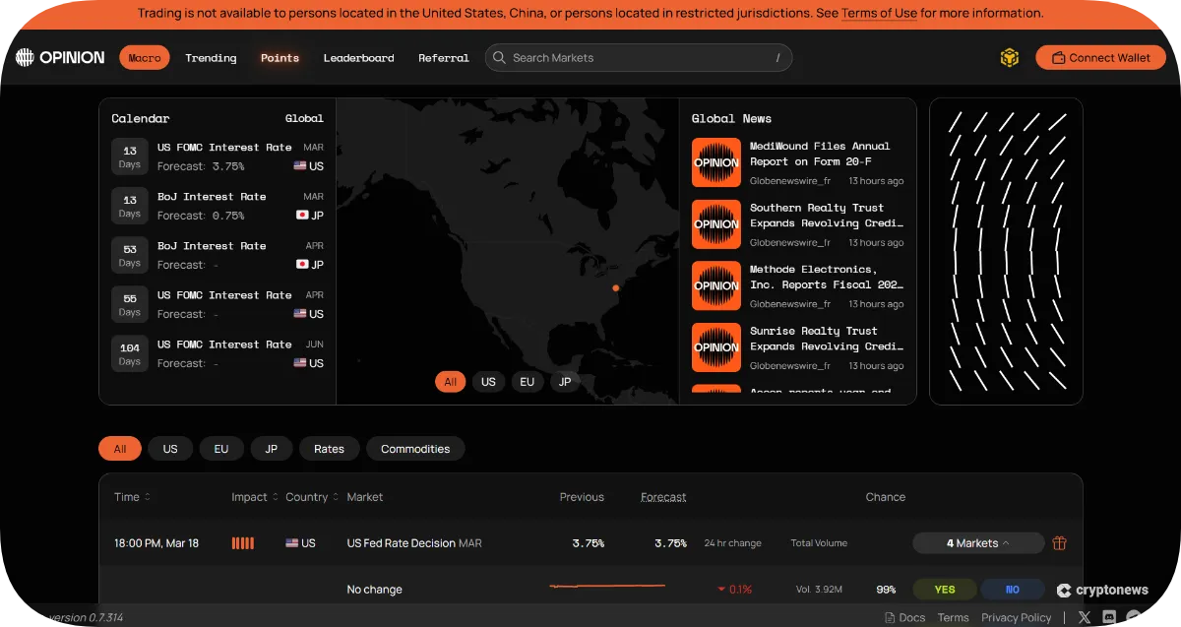Sort the table by Impact

(x=254, y=497)
